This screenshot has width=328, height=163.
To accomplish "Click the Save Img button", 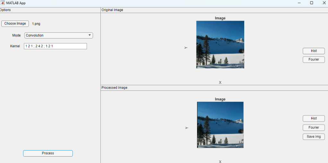I will pyautogui.click(x=314, y=137).
